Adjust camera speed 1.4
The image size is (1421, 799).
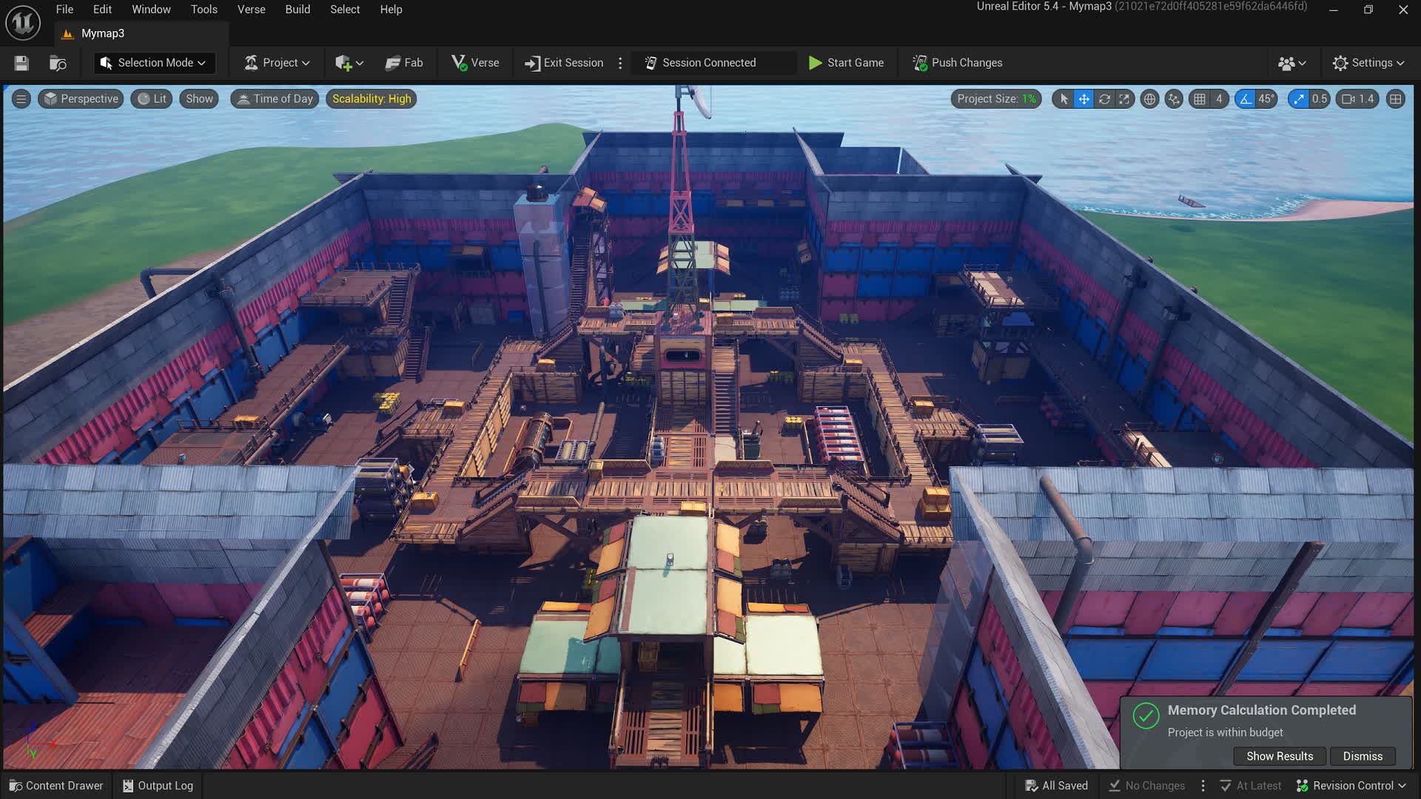1358,99
